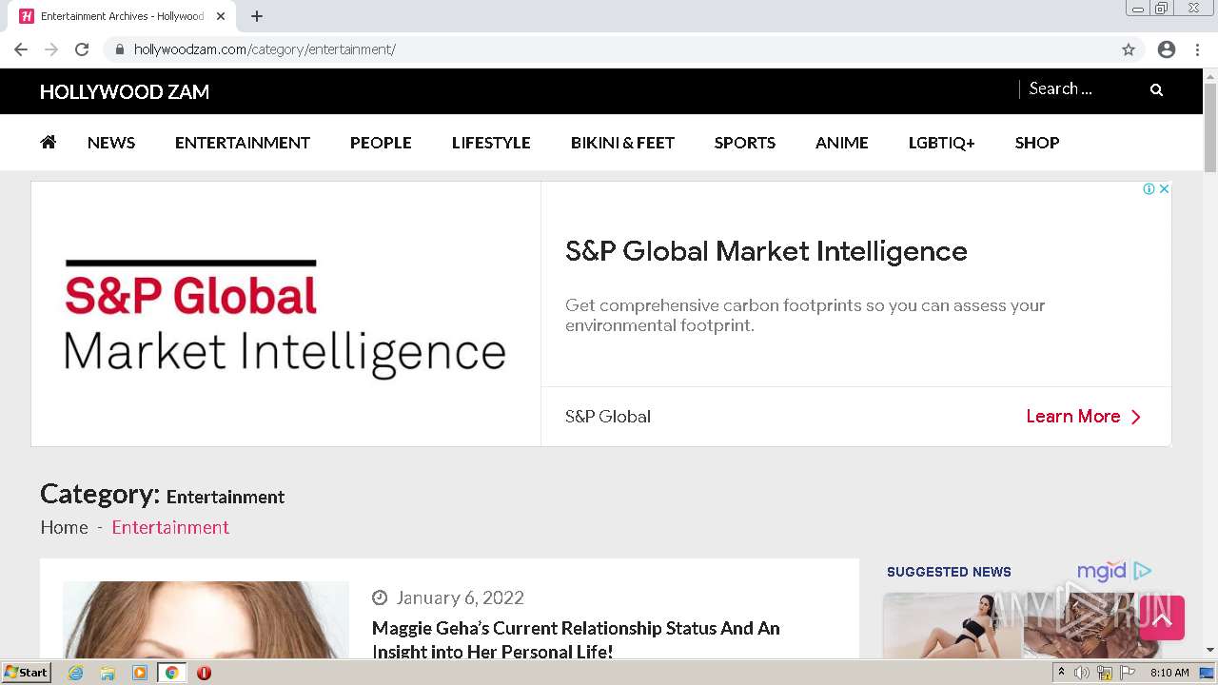
Task: Click the address bar URL
Action: (265, 49)
